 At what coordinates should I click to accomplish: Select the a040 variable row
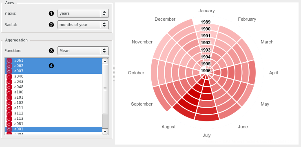[54, 76]
